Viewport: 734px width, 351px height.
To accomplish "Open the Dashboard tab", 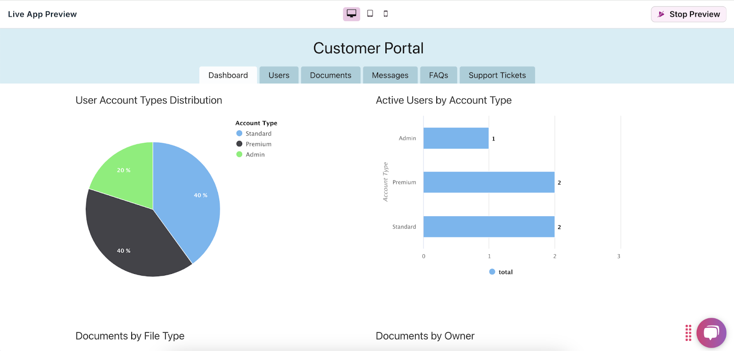I will pos(228,75).
